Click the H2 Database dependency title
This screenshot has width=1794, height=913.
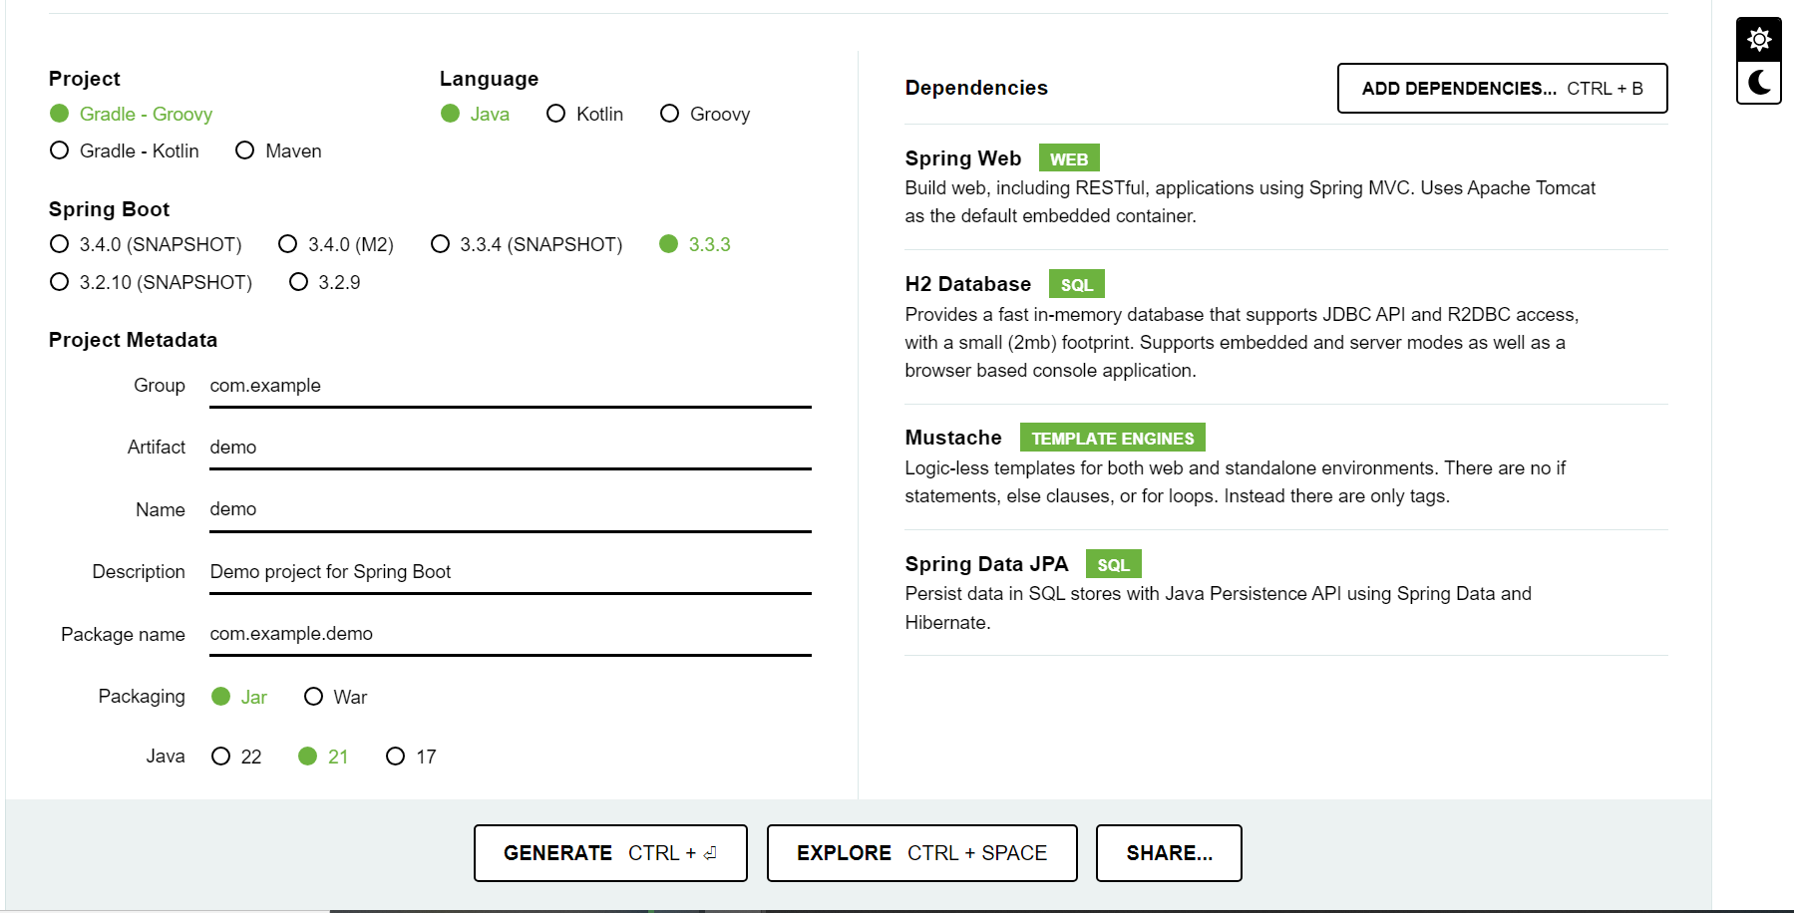[x=967, y=284]
